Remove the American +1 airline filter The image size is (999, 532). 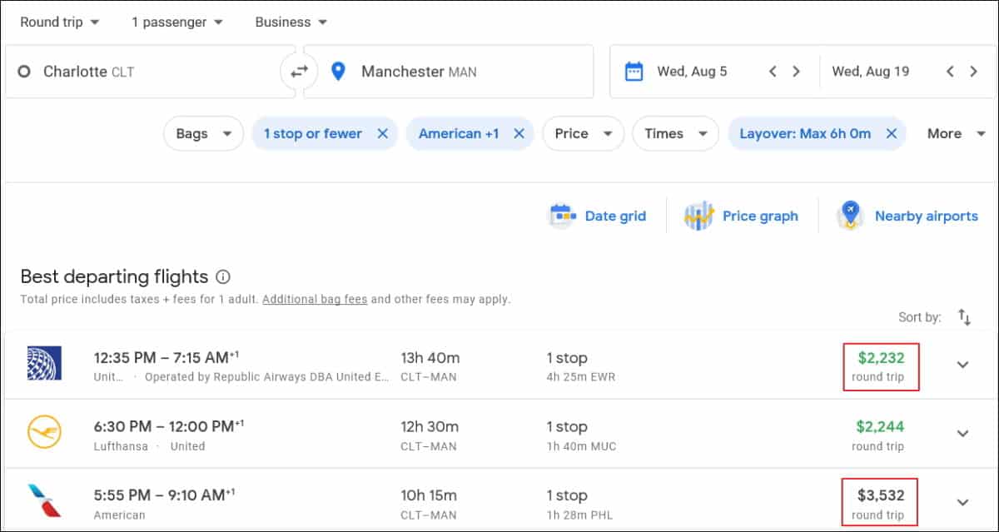[x=519, y=133]
